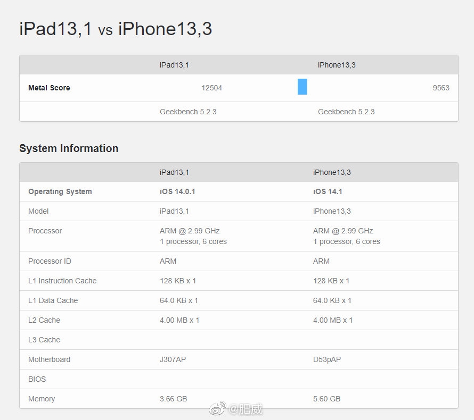Select the "L2 Cache" row label
The height and width of the screenshot is (420, 474).
pyautogui.click(x=44, y=320)
